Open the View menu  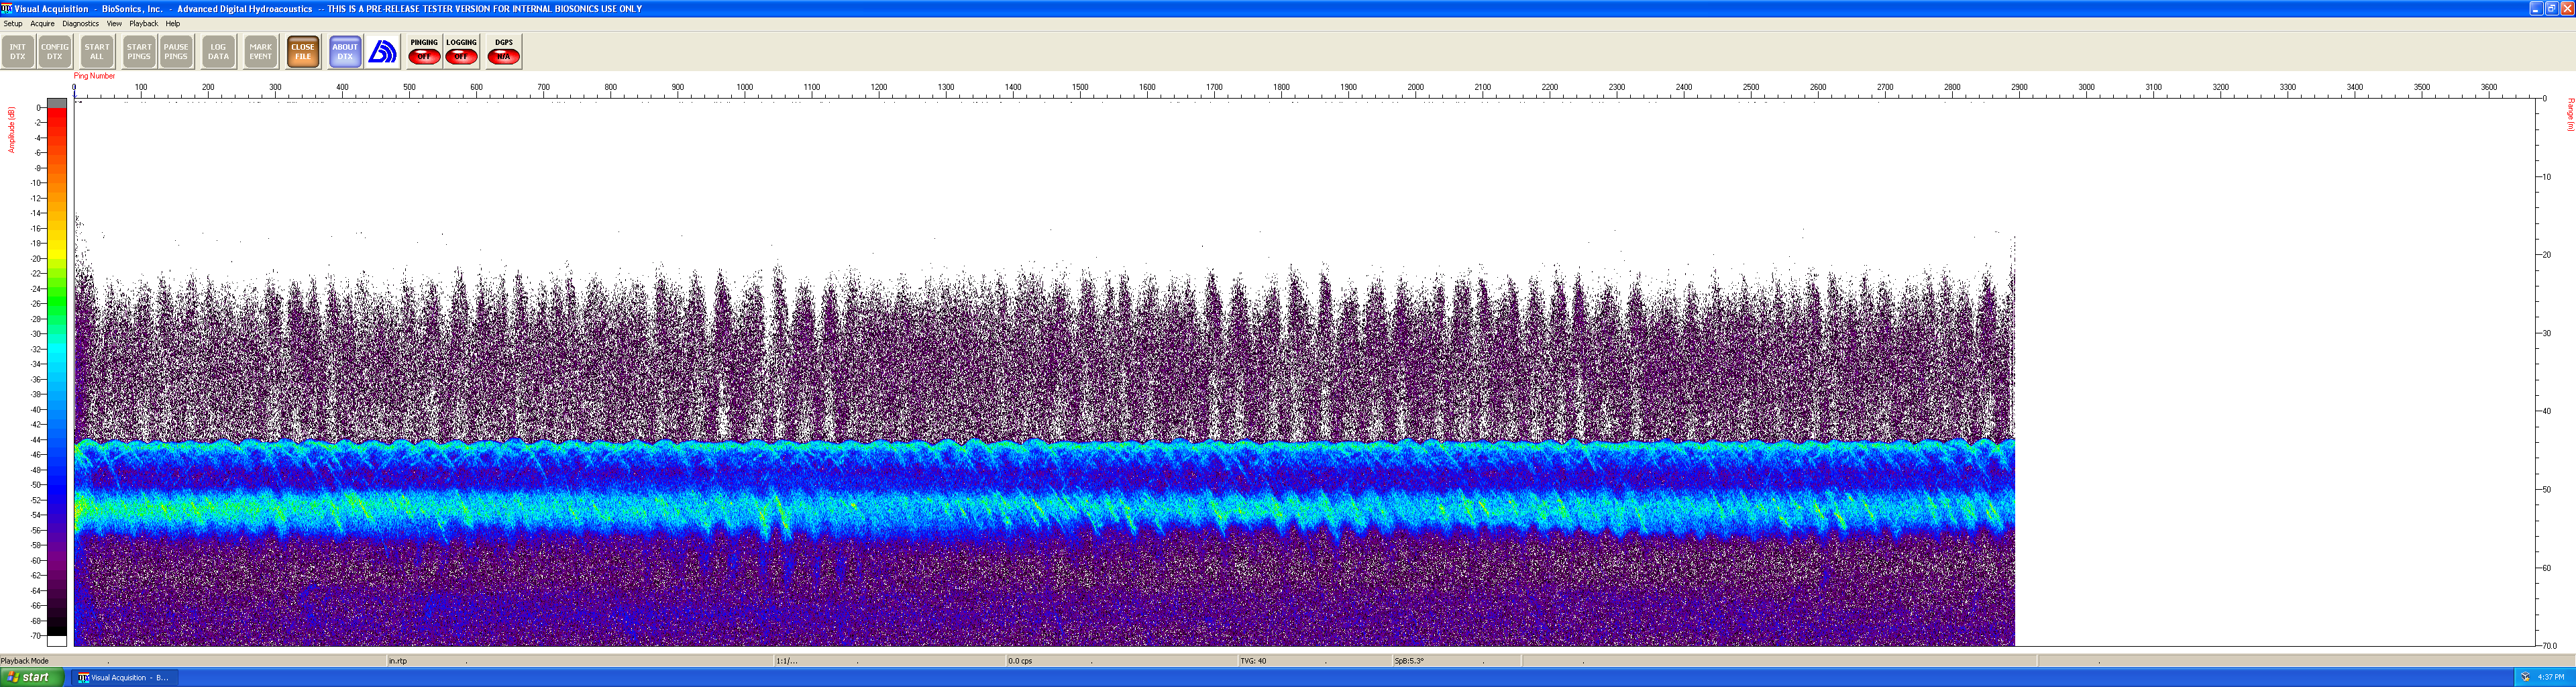point(114,24)
